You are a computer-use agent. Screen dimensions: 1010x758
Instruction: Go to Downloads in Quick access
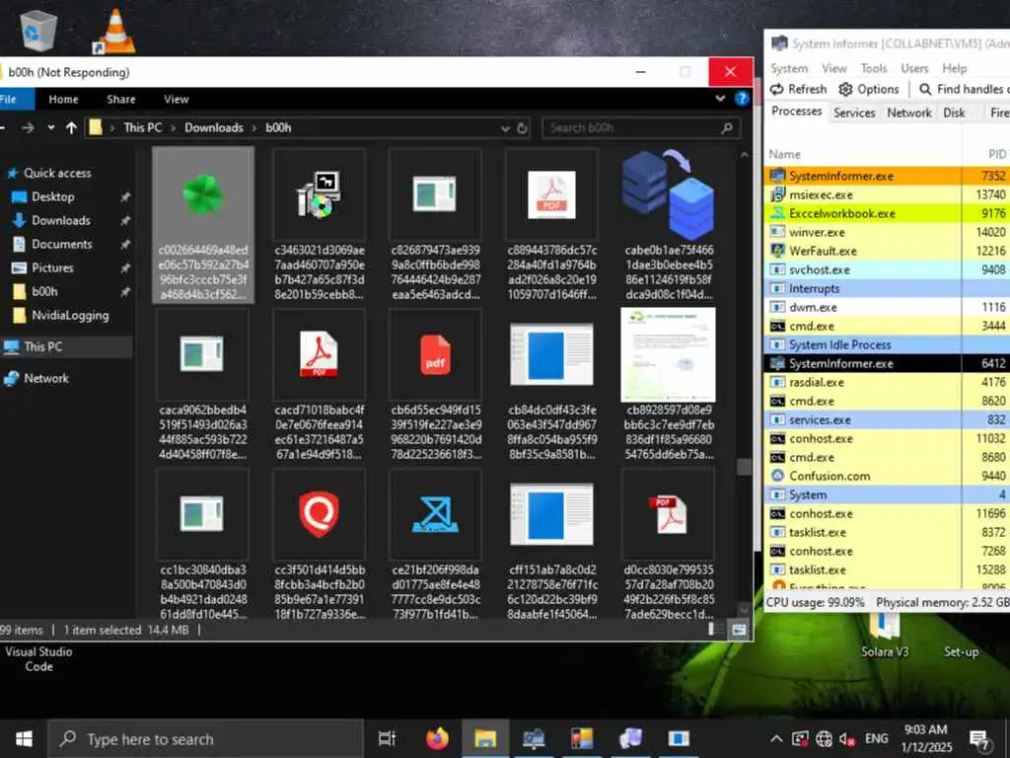(61, 220)
